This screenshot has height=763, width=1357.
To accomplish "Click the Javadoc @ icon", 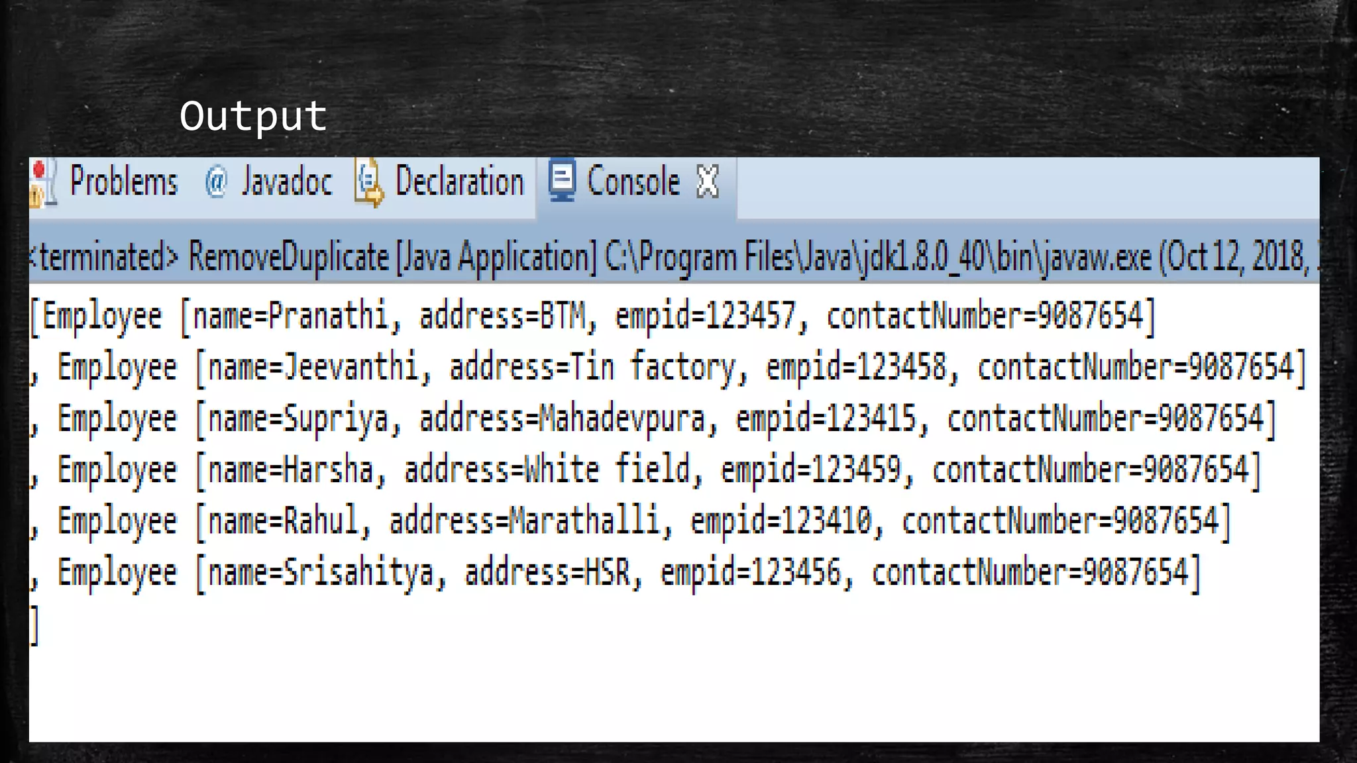I will coord(216,182).
